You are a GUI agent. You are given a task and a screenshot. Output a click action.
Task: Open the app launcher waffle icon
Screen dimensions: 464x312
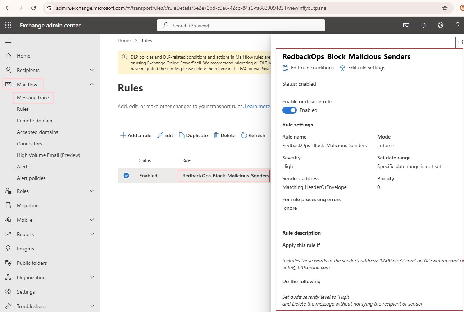coord(8,25)
